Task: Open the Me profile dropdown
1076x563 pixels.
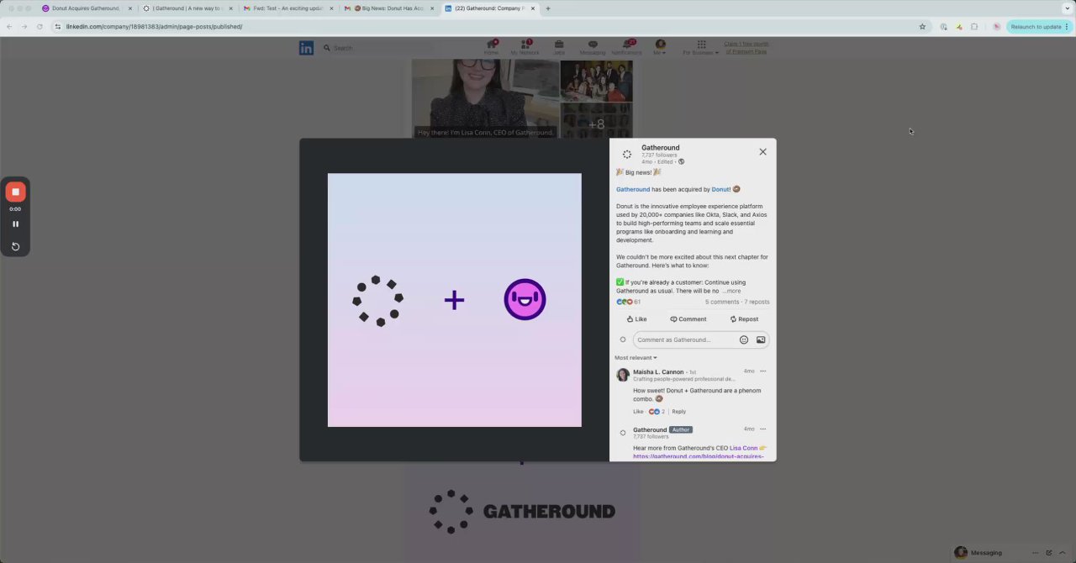Action: (661, 47)
